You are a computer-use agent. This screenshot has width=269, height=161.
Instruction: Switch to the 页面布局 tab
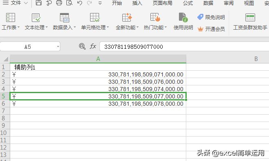[x=163, y=3]
